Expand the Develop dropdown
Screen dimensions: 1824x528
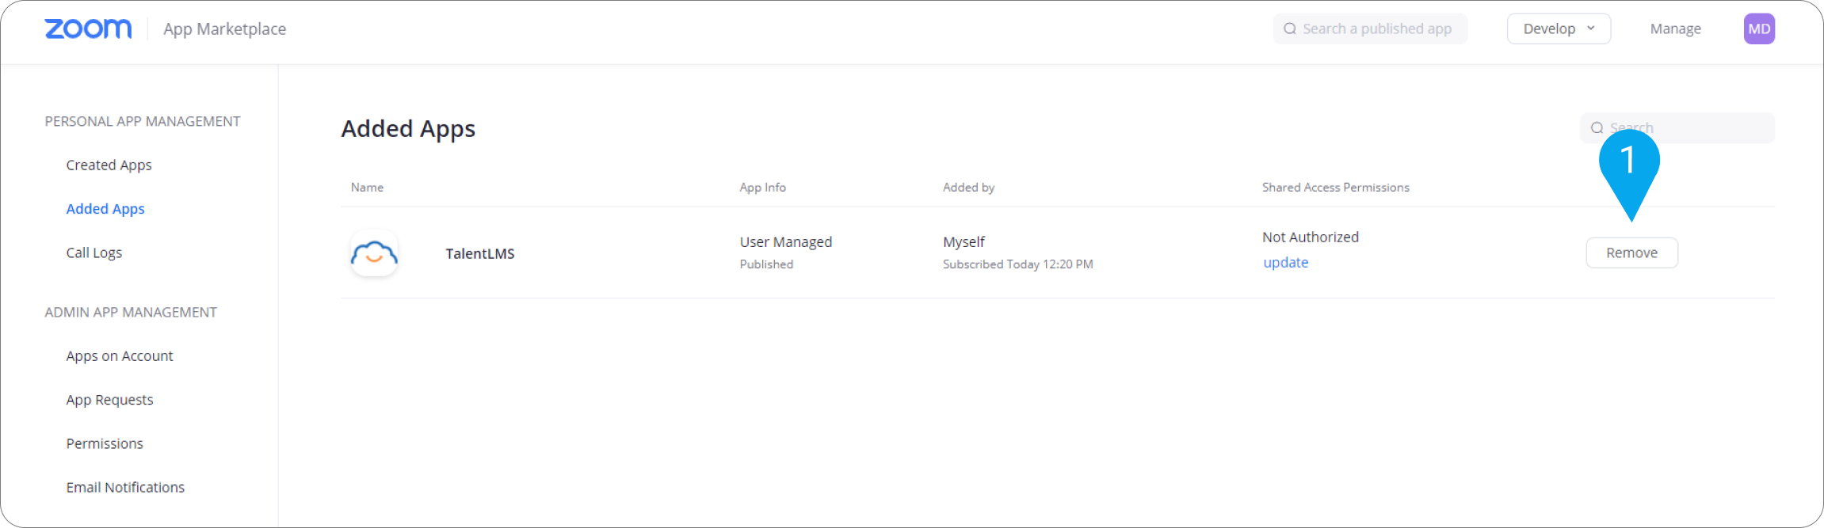tap(1559, 28)
